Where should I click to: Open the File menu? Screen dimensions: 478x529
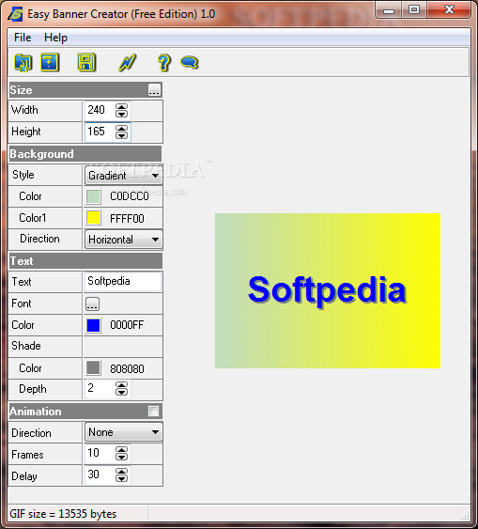pos(23,38)
